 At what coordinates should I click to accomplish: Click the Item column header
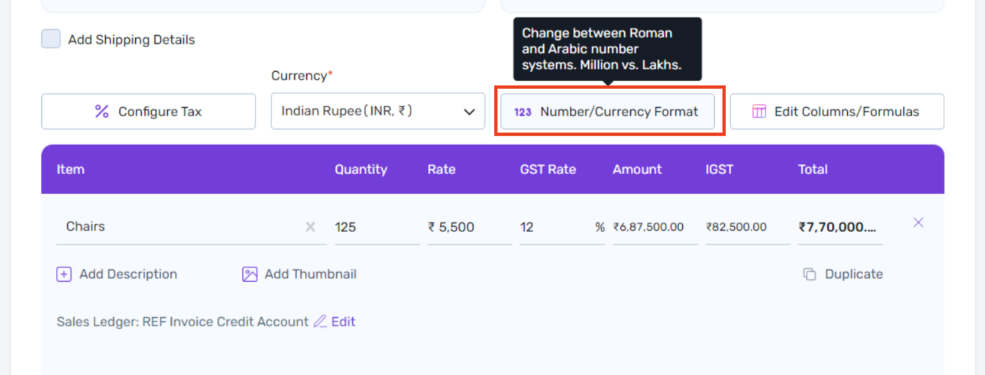[71, 170]
